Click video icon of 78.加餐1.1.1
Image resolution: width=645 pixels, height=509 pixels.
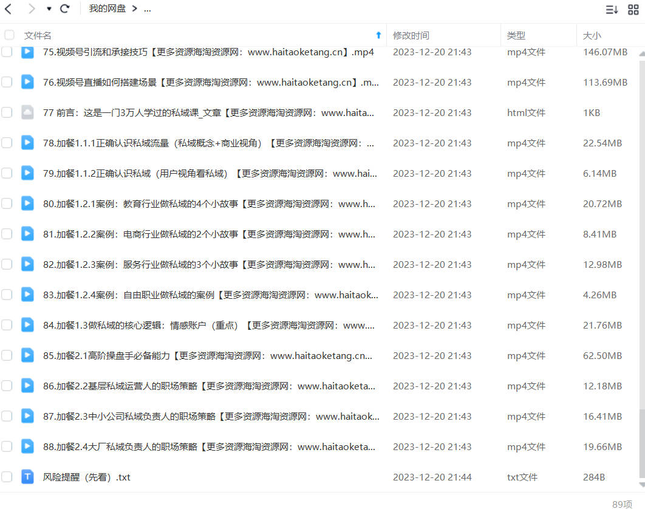27,143
